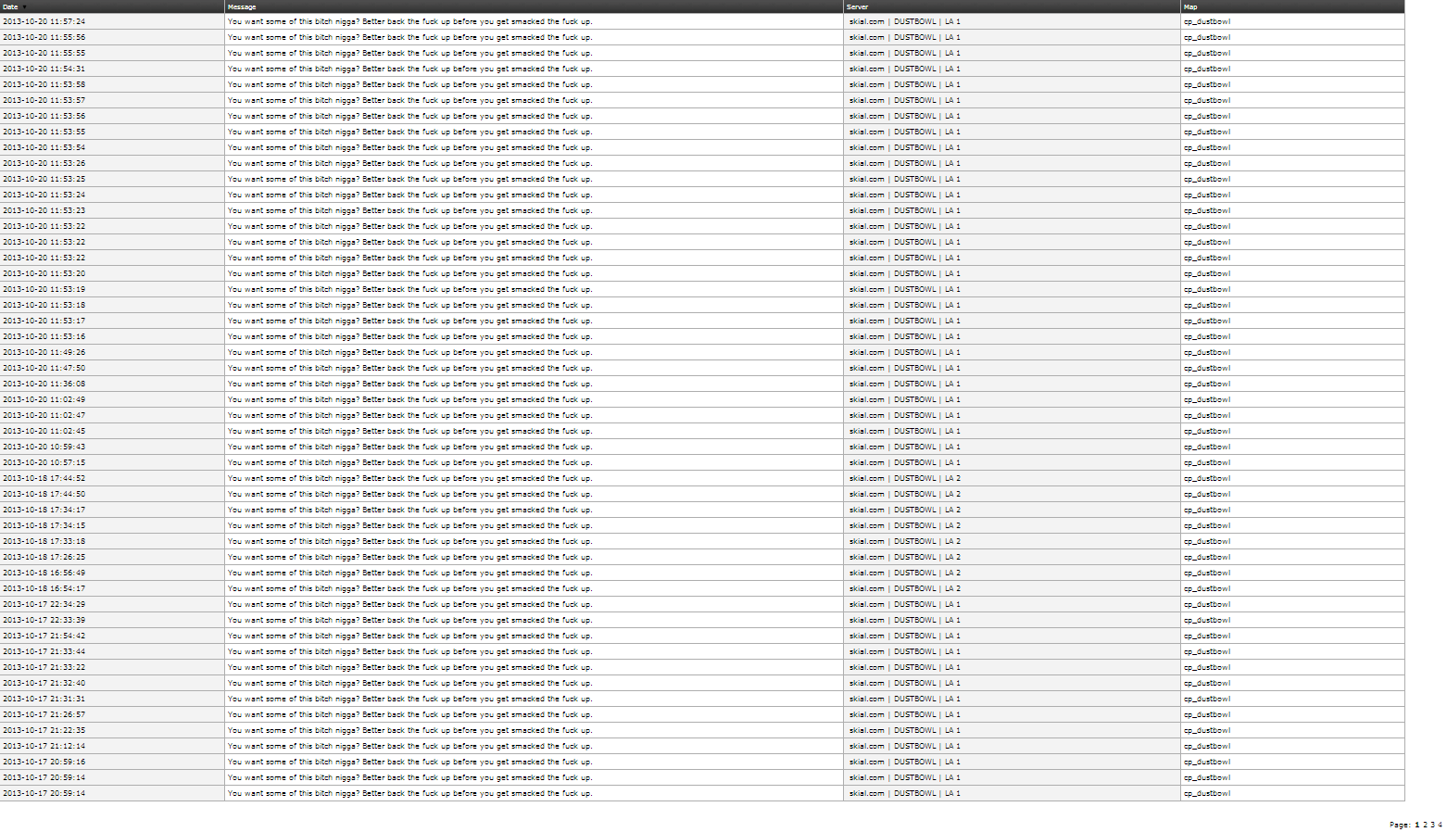This screenshot has height=832, width=1447.
Task: Click cp_dustbowl map in 11:53:19 row
Action: click(x=1207, y=289)
